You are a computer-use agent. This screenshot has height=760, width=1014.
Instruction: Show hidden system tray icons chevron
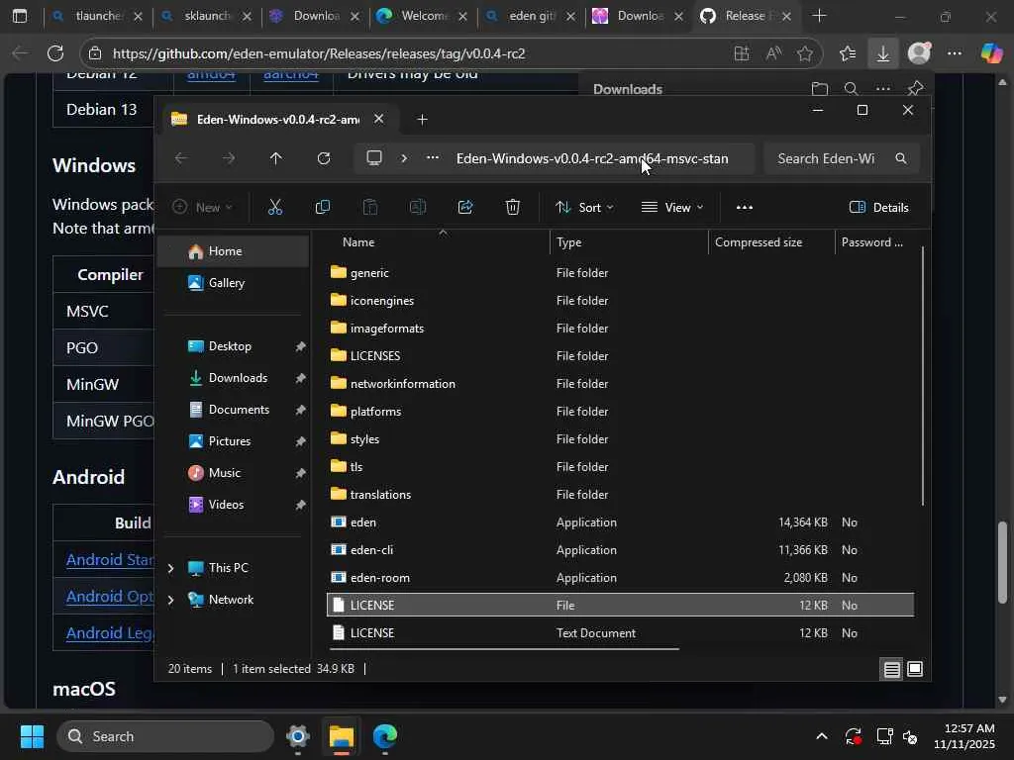[821, 736]
